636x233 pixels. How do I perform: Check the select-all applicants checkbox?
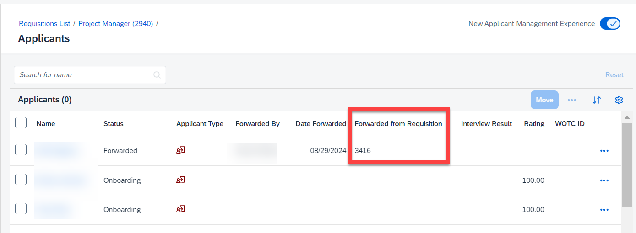pyautogui.click(x=21, y=123)
